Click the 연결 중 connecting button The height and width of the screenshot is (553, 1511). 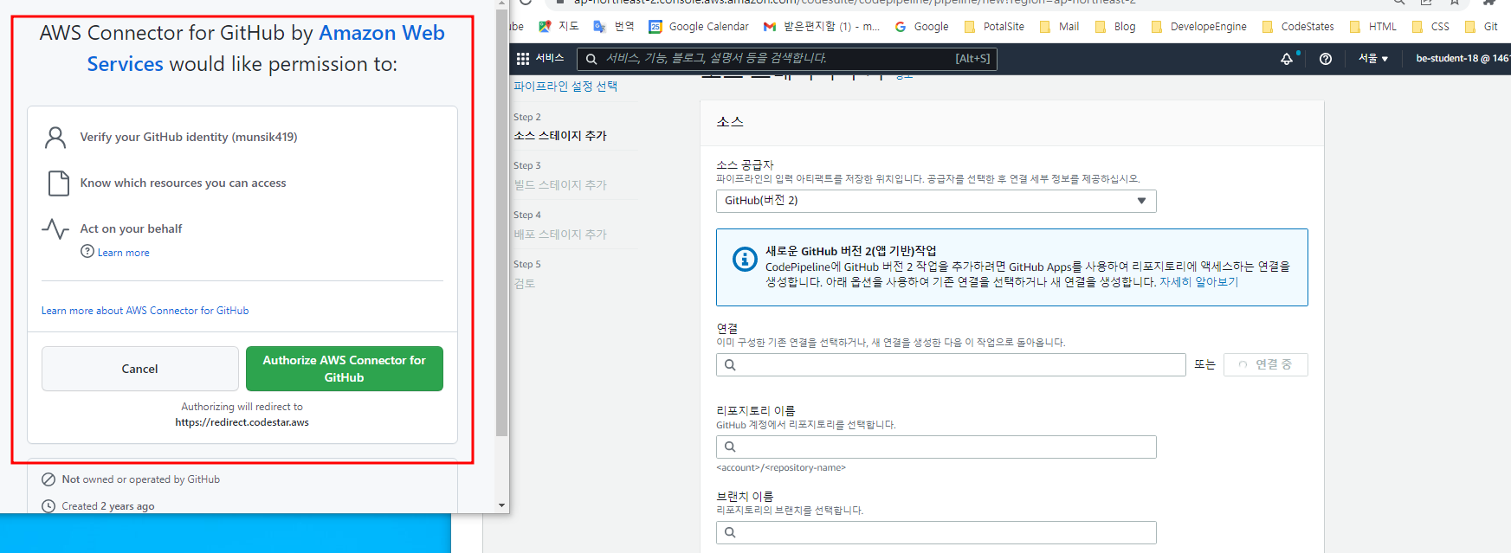coord(1265,365)
